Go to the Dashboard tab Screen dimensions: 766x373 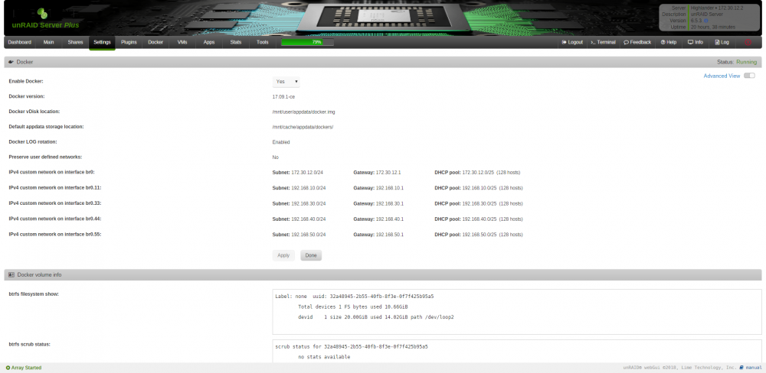coord(20,42)
